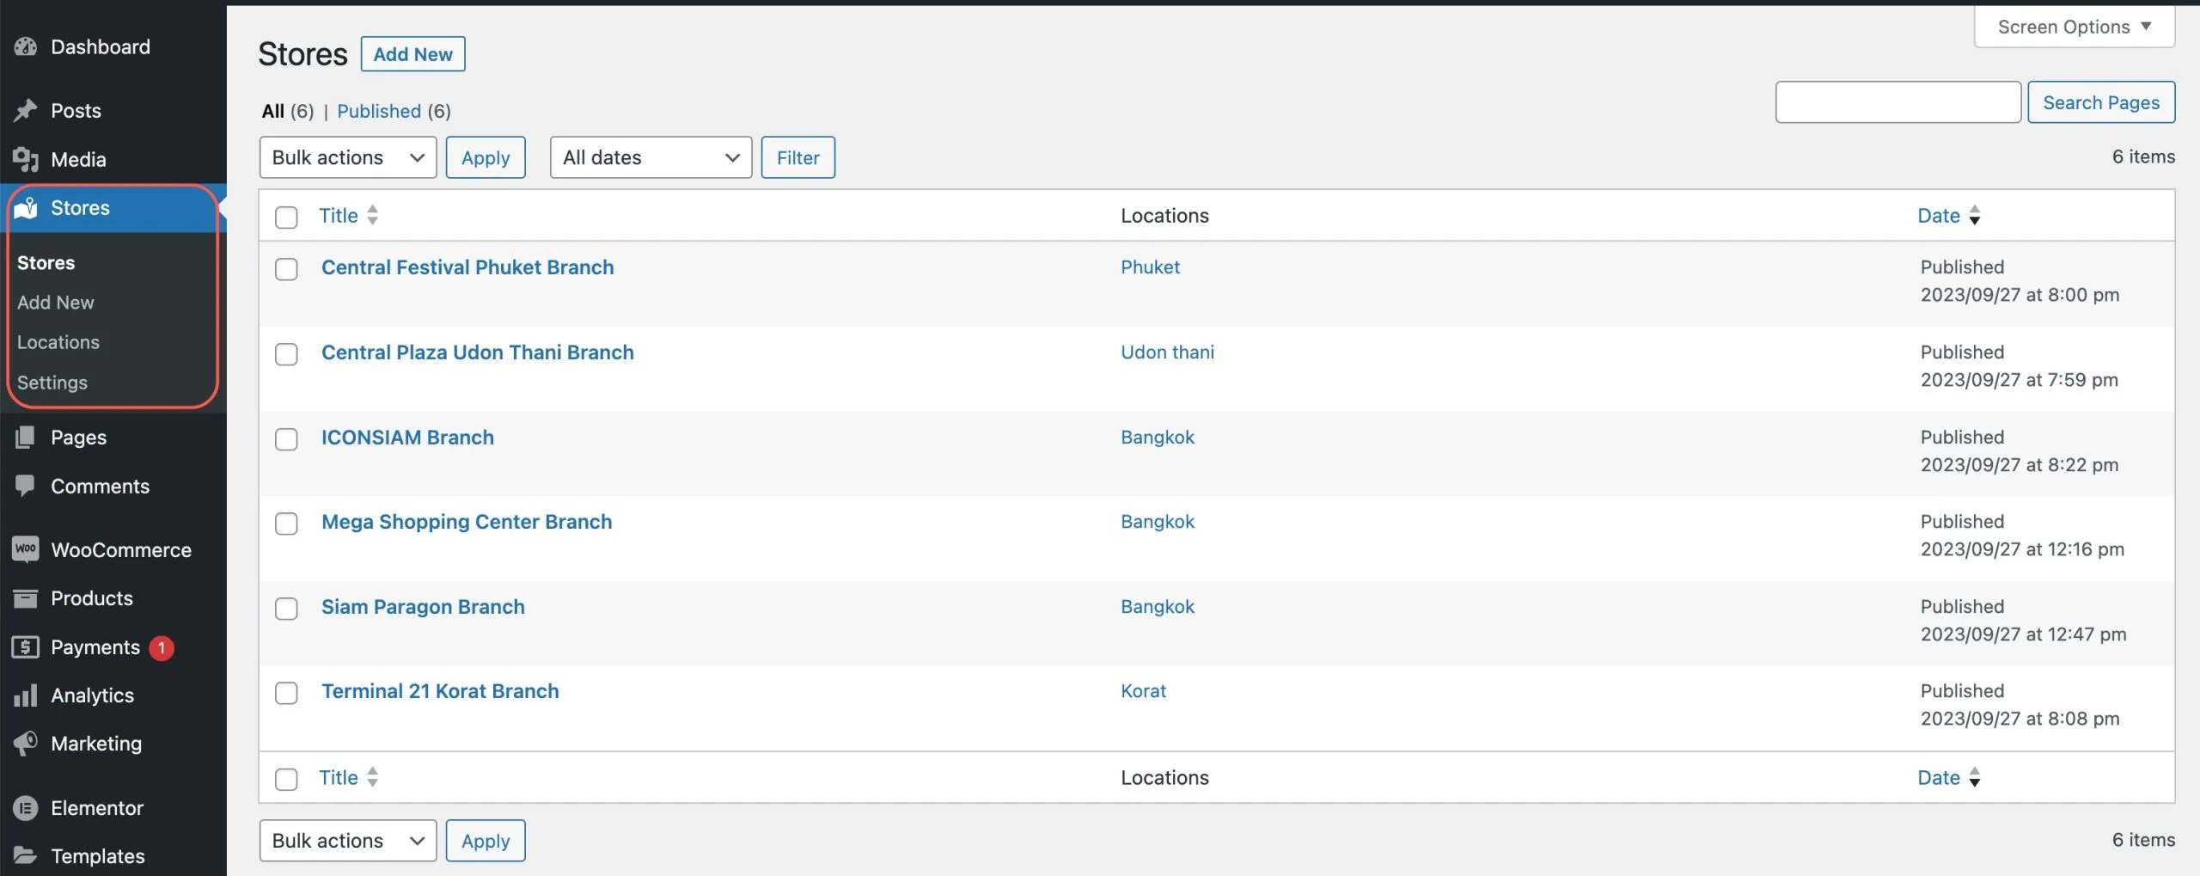This screenshot has width=2200, height=876.
Task: Open Locations submenu under Stores
Action: pos(58,342)
